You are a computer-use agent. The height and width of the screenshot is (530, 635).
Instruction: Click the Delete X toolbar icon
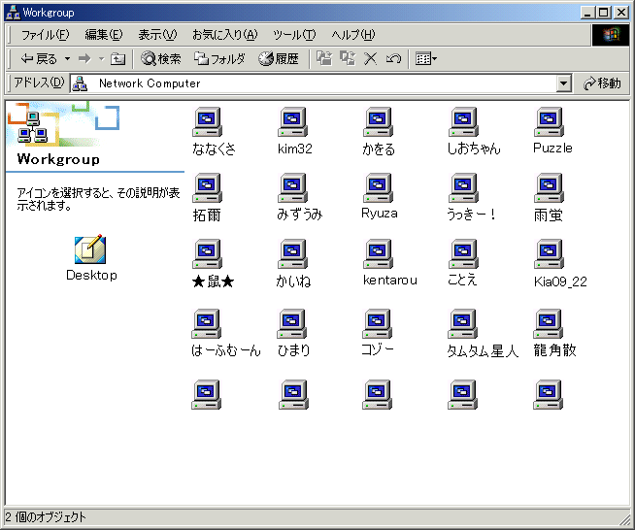point(371,59)
